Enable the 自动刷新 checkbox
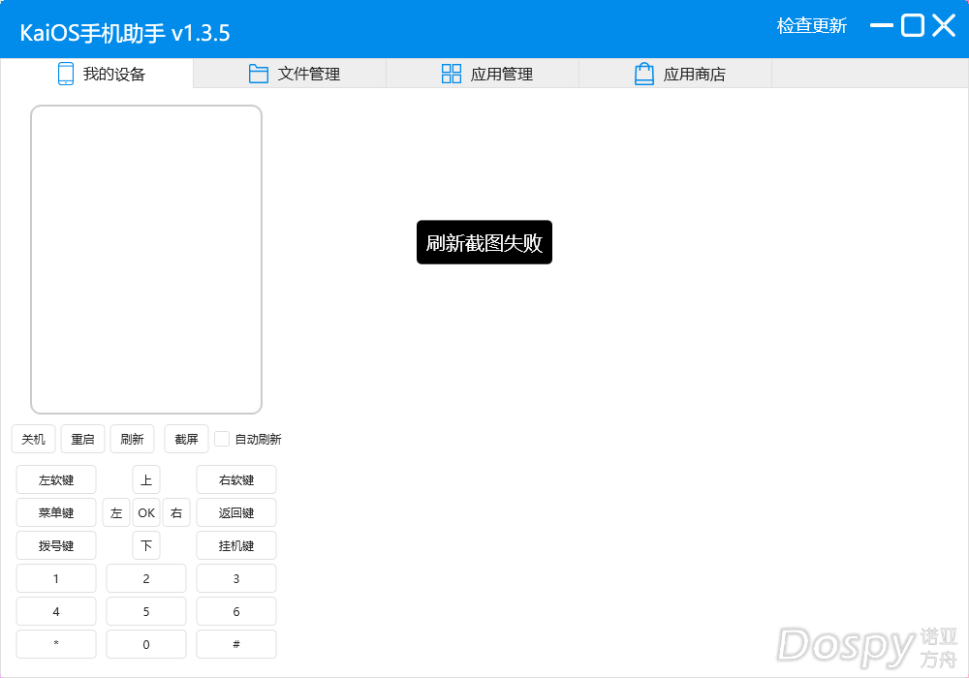The image size is (969, 678). coord(222,439)
